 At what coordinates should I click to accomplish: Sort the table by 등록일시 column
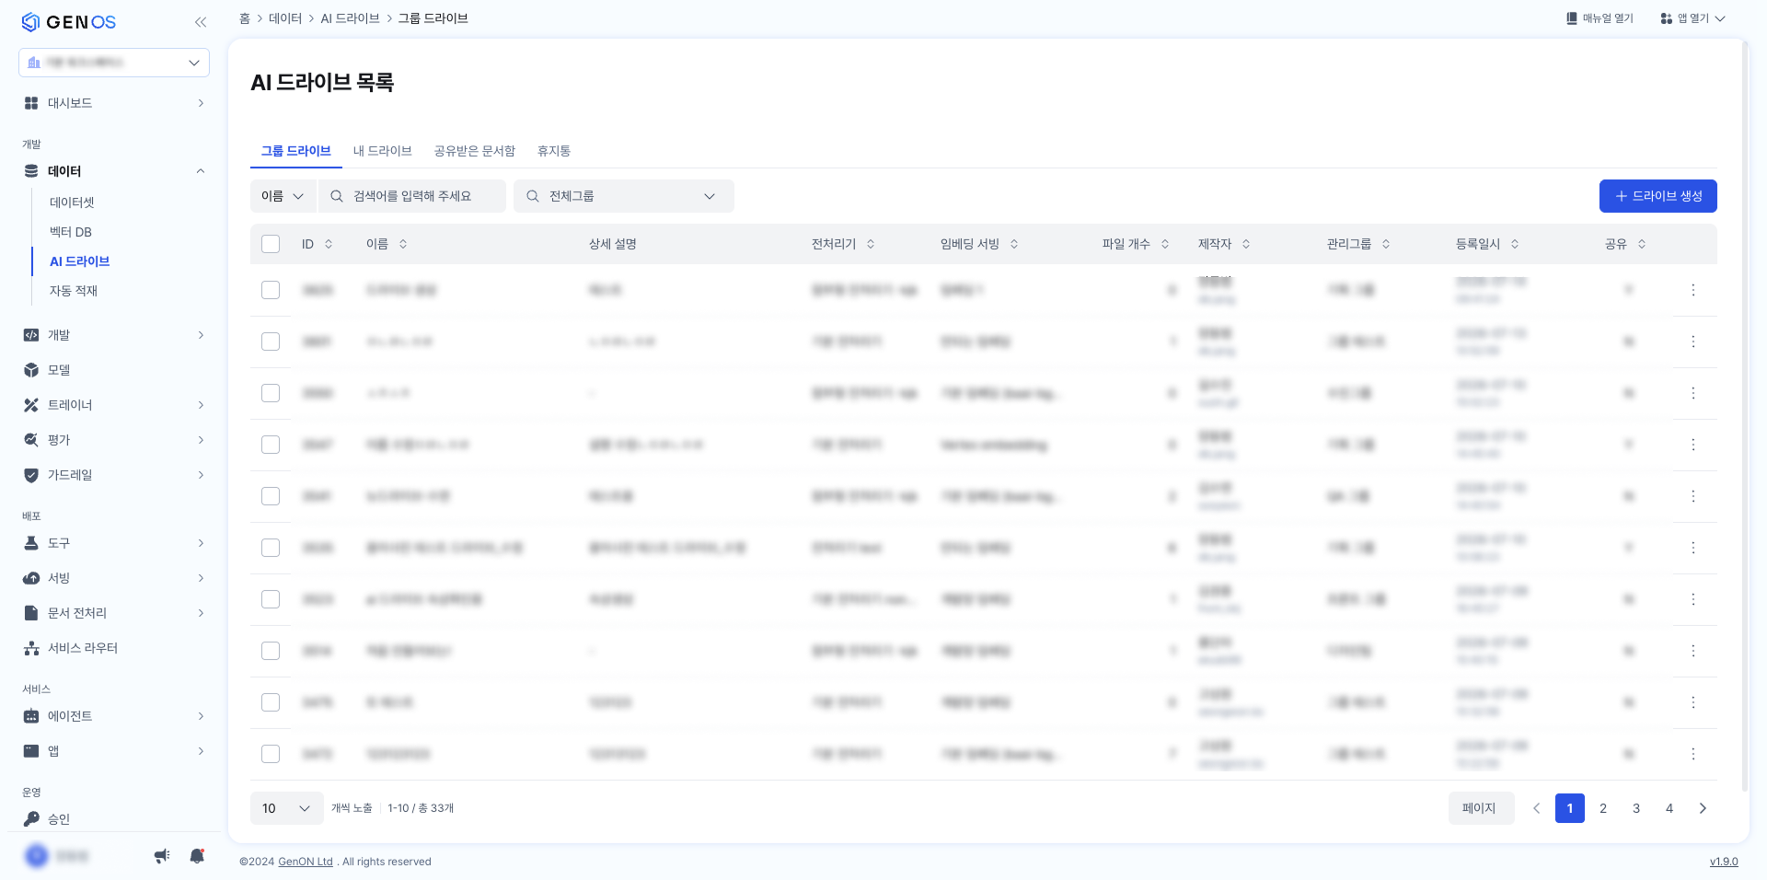(x=1515, y=244)
